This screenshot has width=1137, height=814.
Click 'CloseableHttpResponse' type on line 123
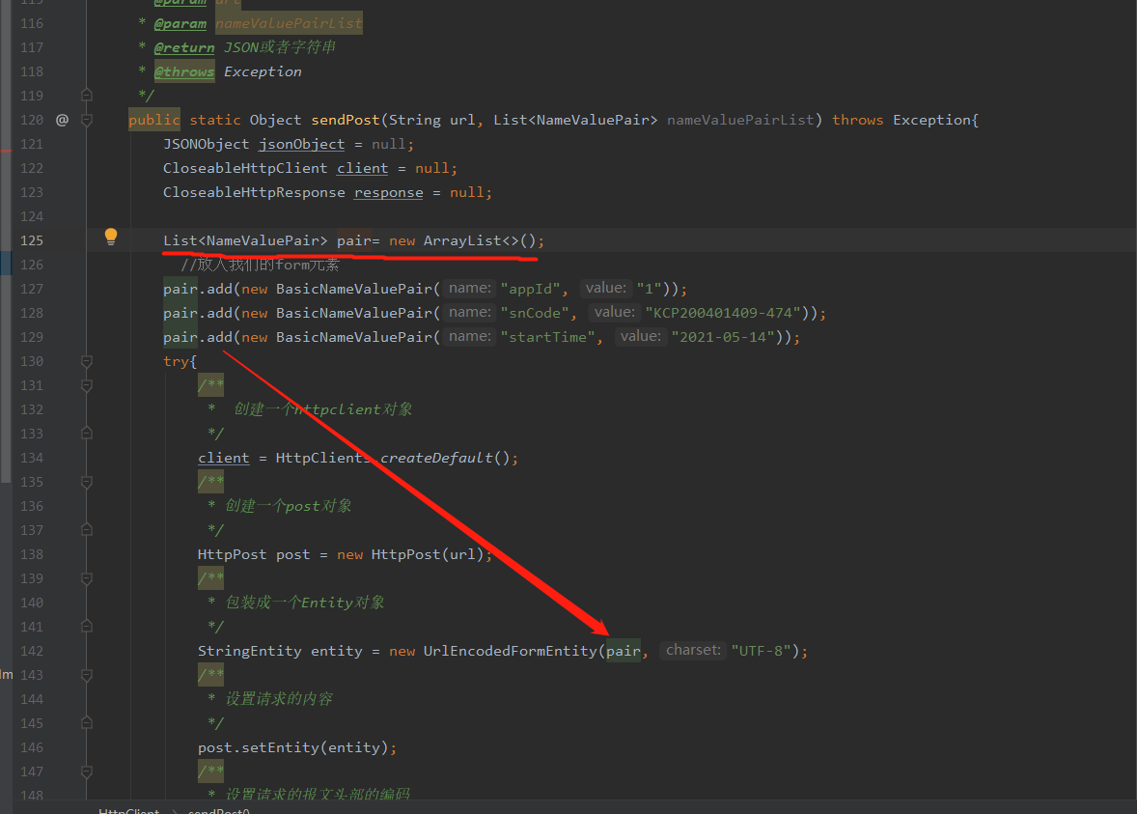coord(254,192)
